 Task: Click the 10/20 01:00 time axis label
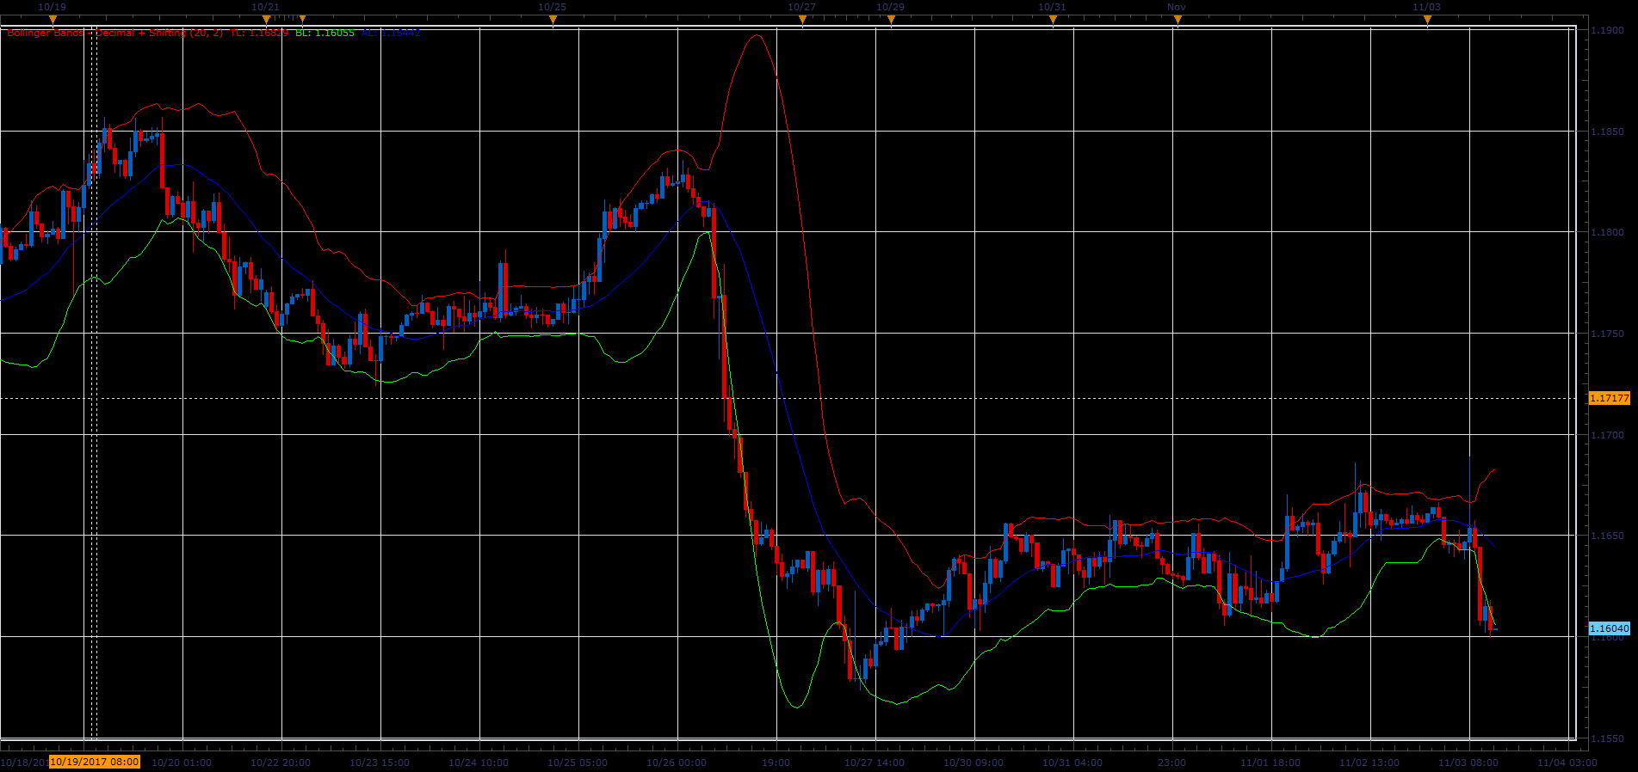coord(182,763)
